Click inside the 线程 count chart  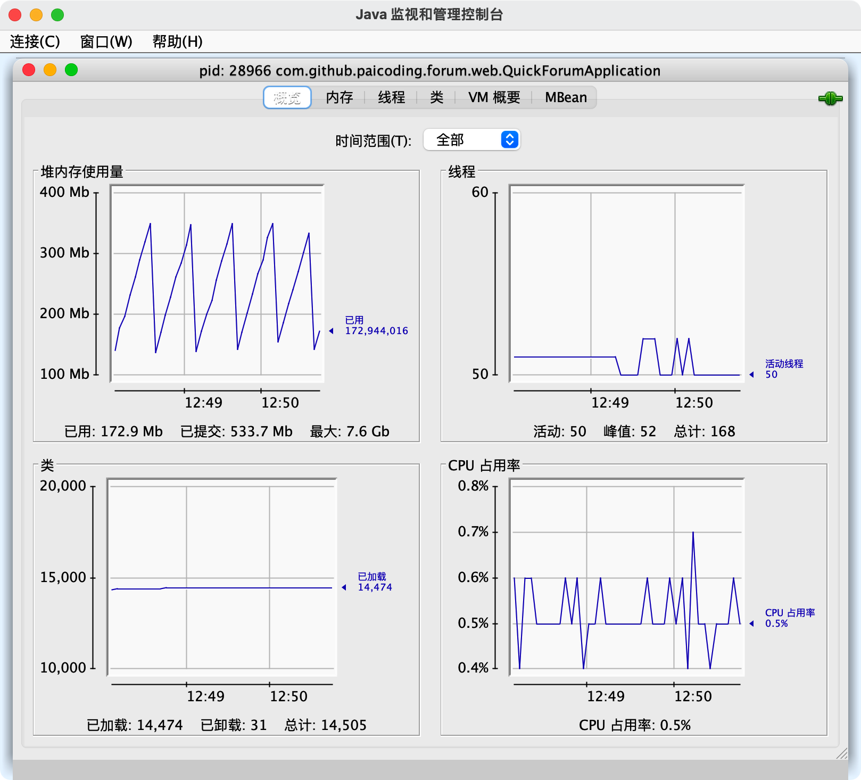pyautogui.click(x=626, y=283)
